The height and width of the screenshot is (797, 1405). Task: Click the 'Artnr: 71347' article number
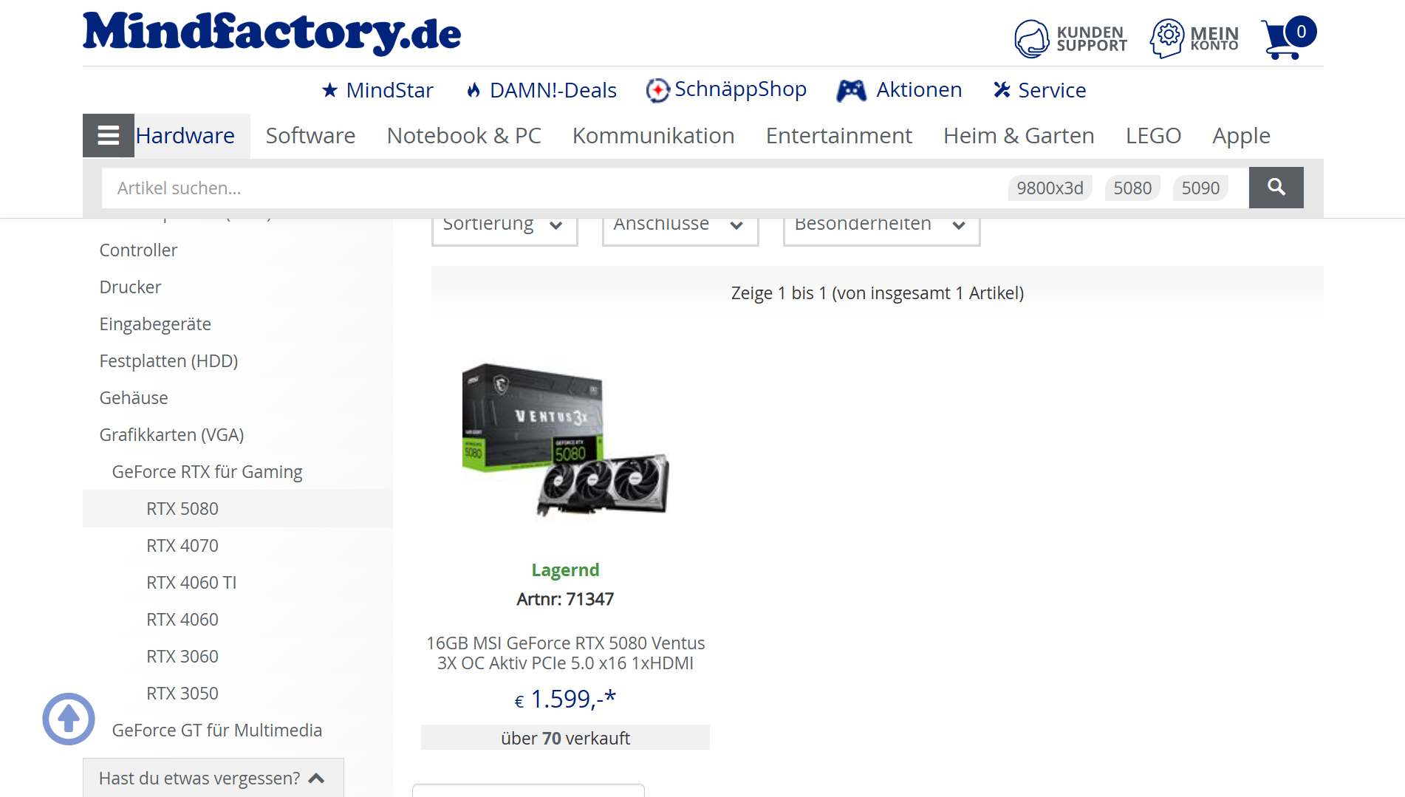pos(565,599)
